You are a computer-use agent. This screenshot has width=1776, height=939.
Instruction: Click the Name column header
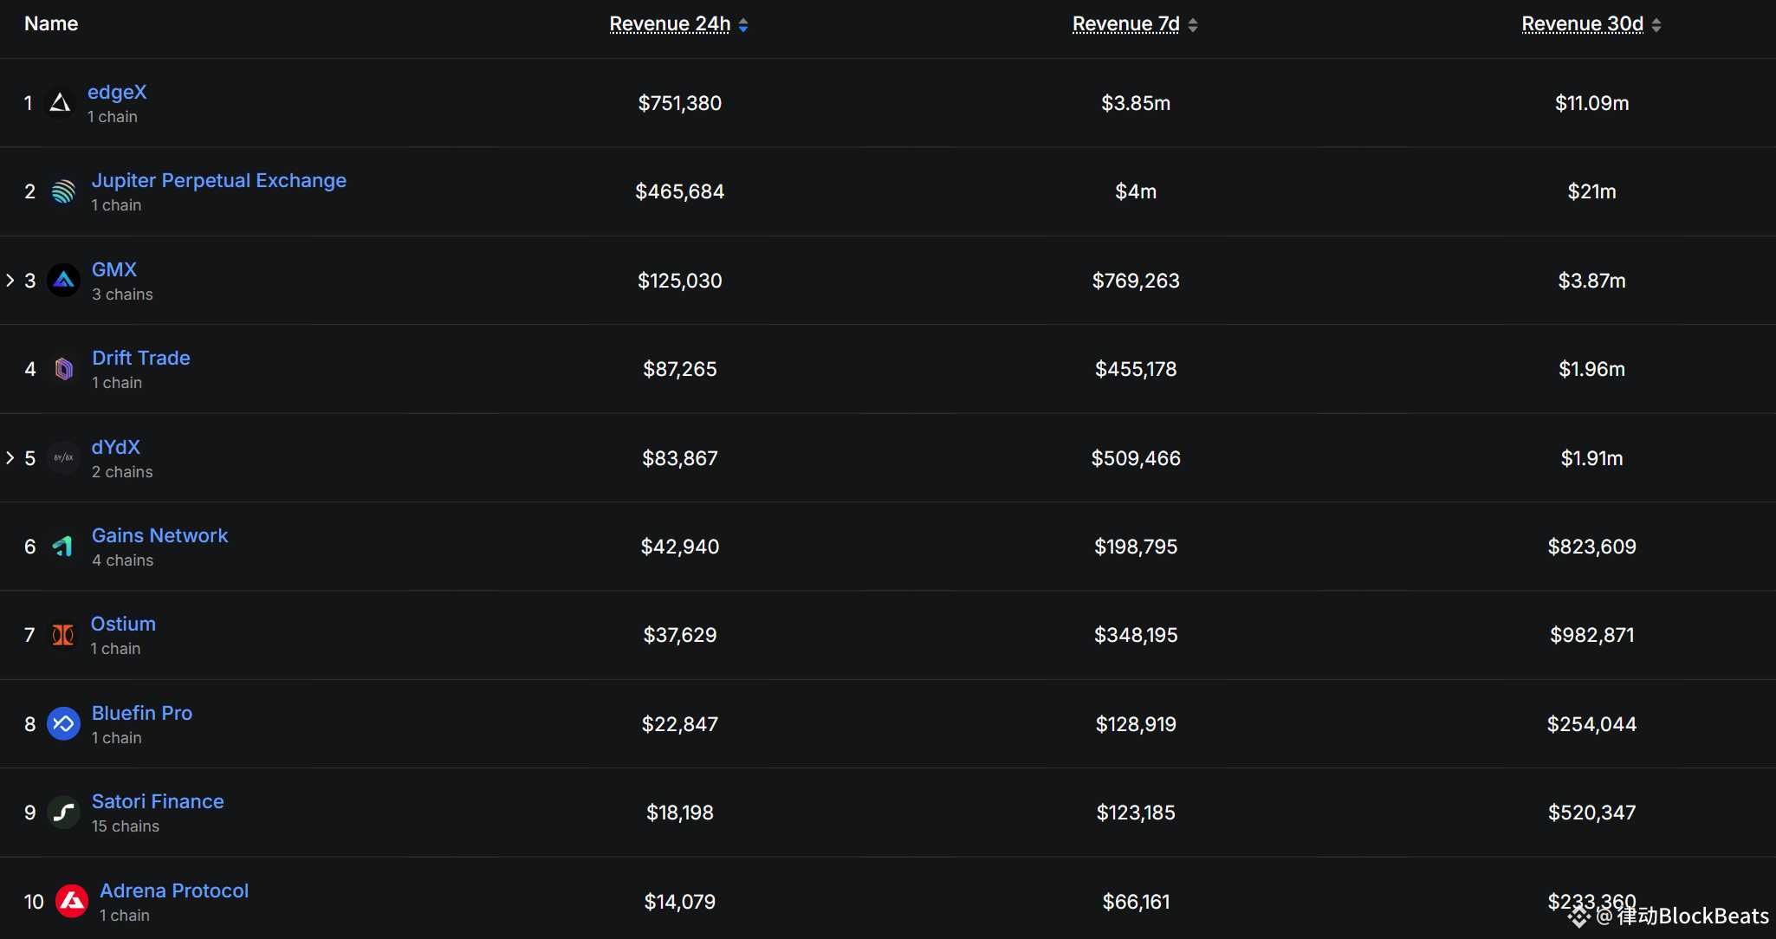pyautogui.click(x=51, y=24)
